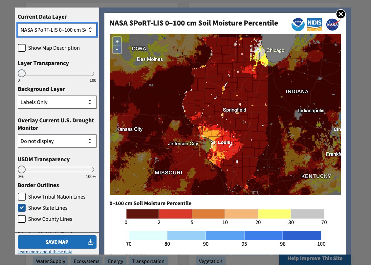The width and height of the screenshot is (371, 265).
Task: Enable Show Tribal Nation Lines checkbox
Action: (x=22, y=197)
